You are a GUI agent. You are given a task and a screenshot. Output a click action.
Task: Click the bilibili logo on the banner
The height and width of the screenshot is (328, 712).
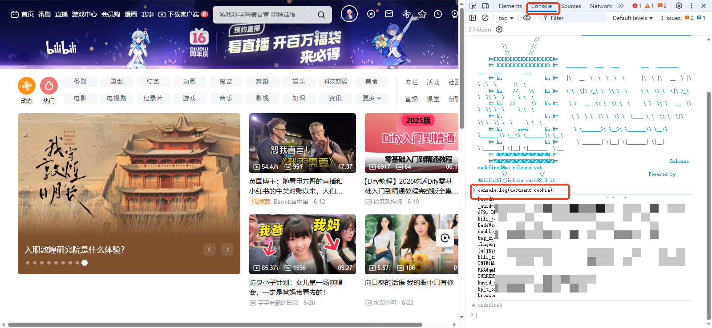click(x=61, y=47)
